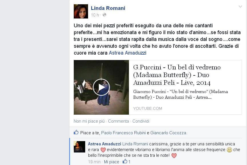Open Linda Romani's profile picture
The width and height of the screenshot is (247, 165).
(x=81, y=11)
